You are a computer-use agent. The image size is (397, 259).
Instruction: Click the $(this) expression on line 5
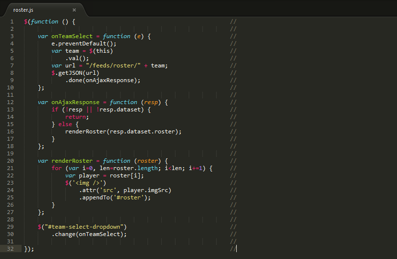101,51
